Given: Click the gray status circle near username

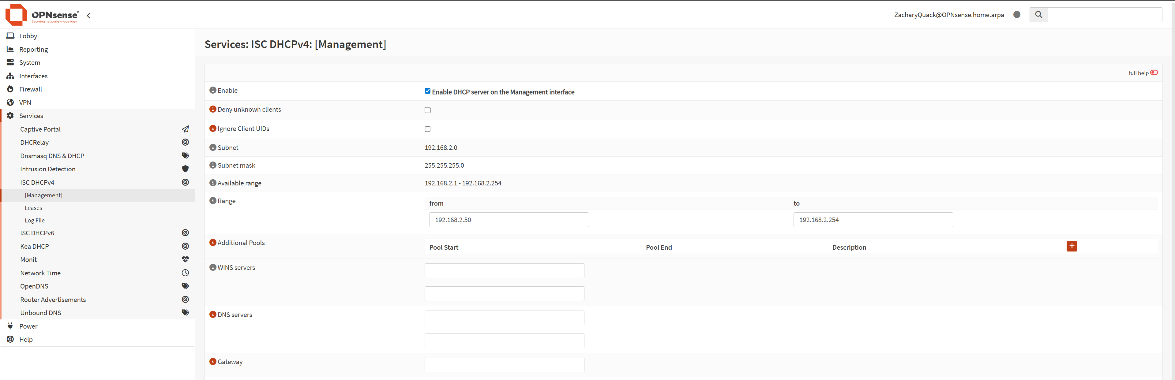Looking at the screenshot, I should [1017, 15].
